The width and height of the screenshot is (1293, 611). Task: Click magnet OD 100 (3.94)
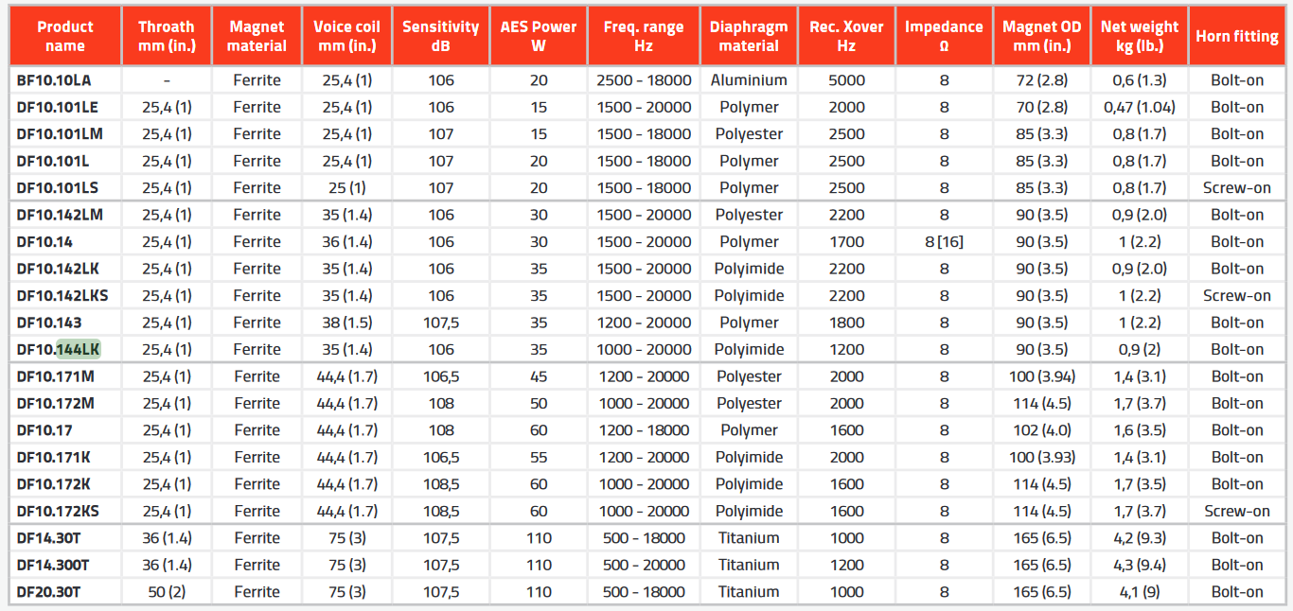[1041, 376]
